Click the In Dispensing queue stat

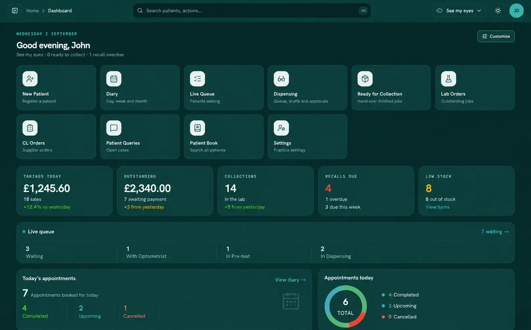coord(336,253)
